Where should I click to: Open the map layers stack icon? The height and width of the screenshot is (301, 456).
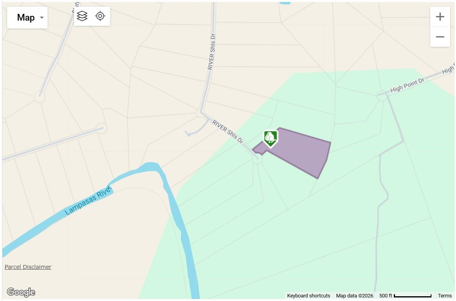82,16
